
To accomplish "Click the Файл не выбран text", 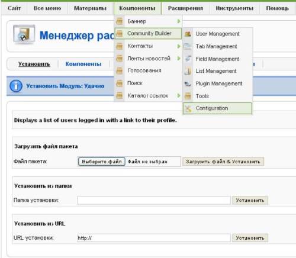I will [x=147, y=162].
